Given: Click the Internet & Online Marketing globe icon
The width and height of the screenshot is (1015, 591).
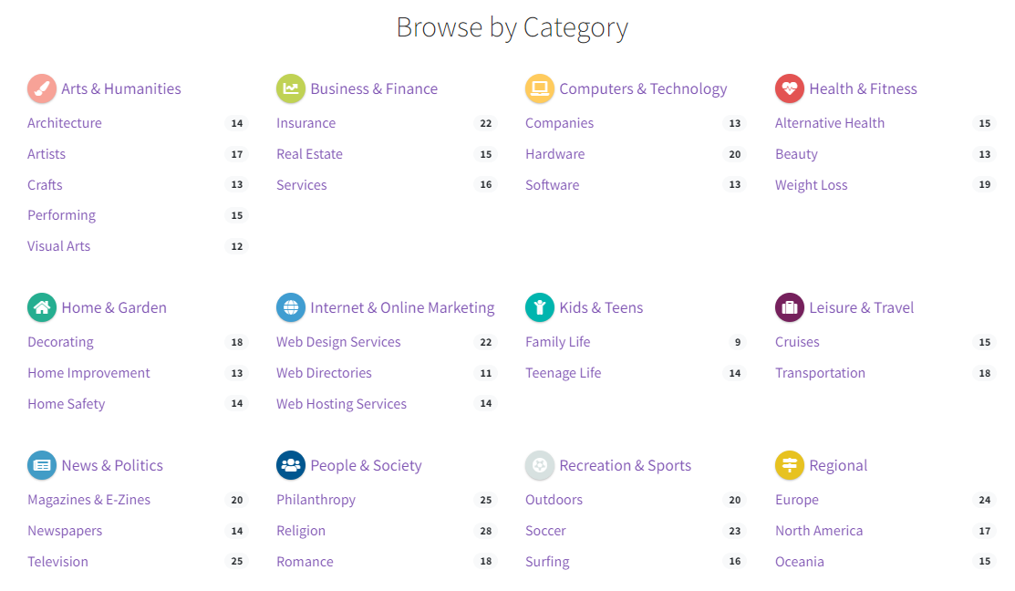Looking at the screenshot, I should coord(290,307).
